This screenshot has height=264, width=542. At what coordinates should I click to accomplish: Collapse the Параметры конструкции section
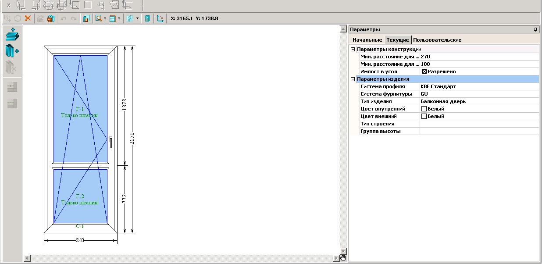(x=353, y=49)
